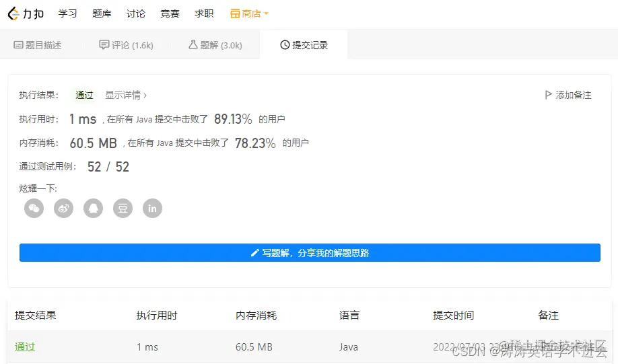Expand the 商店 dropdown

tap(250, 13)
